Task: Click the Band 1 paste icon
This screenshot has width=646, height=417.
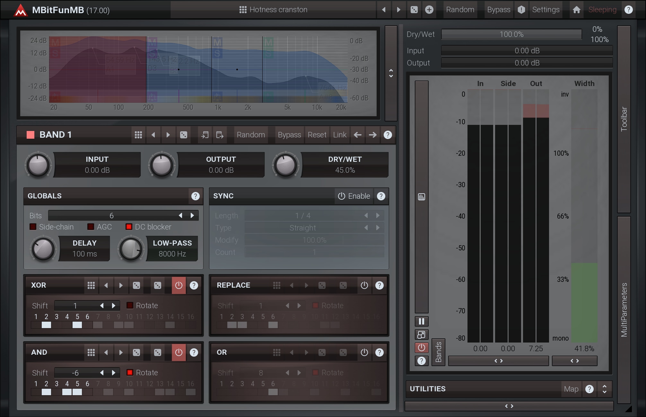Action: click(220, 135)
